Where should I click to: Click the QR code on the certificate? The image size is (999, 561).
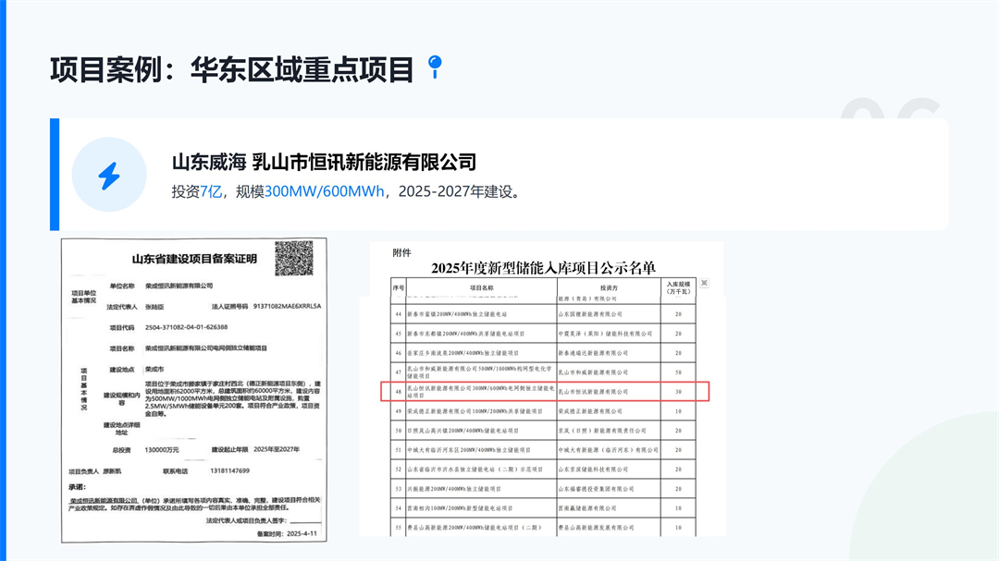coord(294,258)
